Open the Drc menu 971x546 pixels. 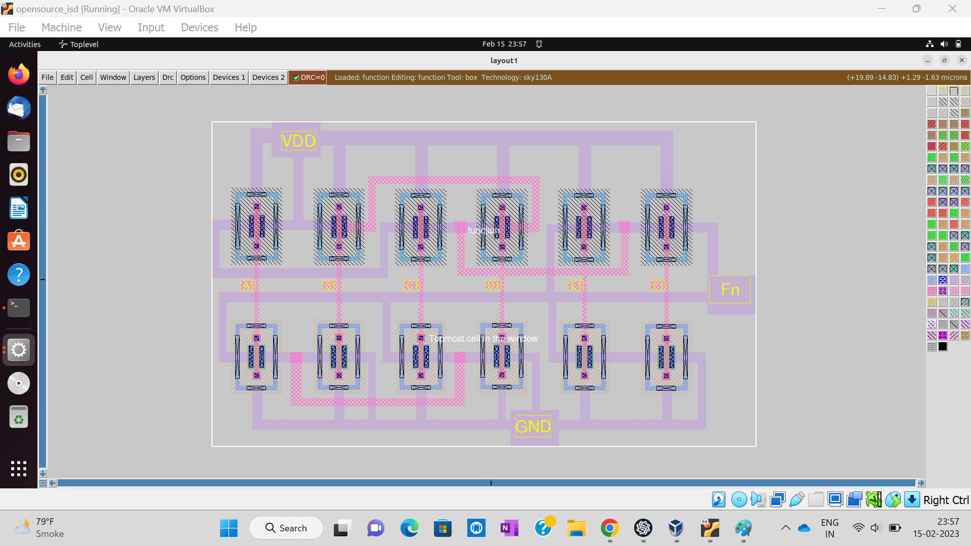point(168,77)
